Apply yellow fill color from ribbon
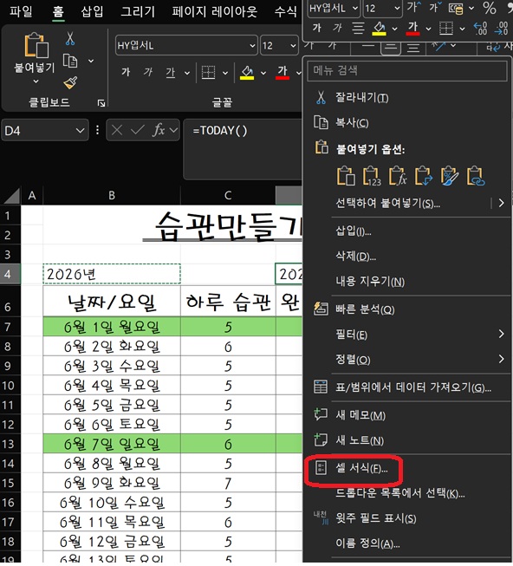 247,73
